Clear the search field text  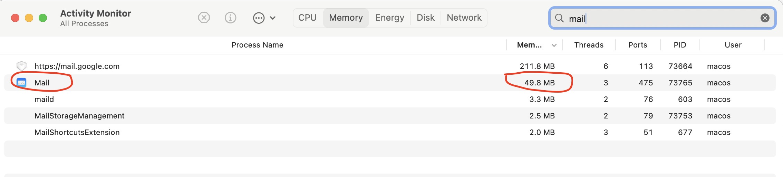[x=765, y=18]
